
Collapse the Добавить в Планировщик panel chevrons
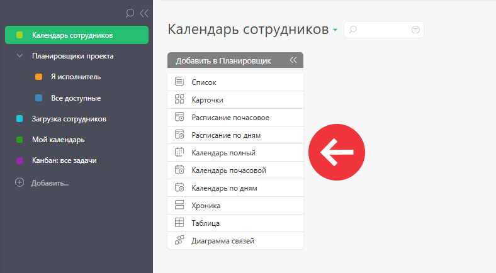point(293,60)
